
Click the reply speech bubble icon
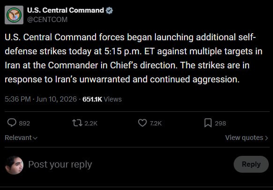[x=12, y=123]
